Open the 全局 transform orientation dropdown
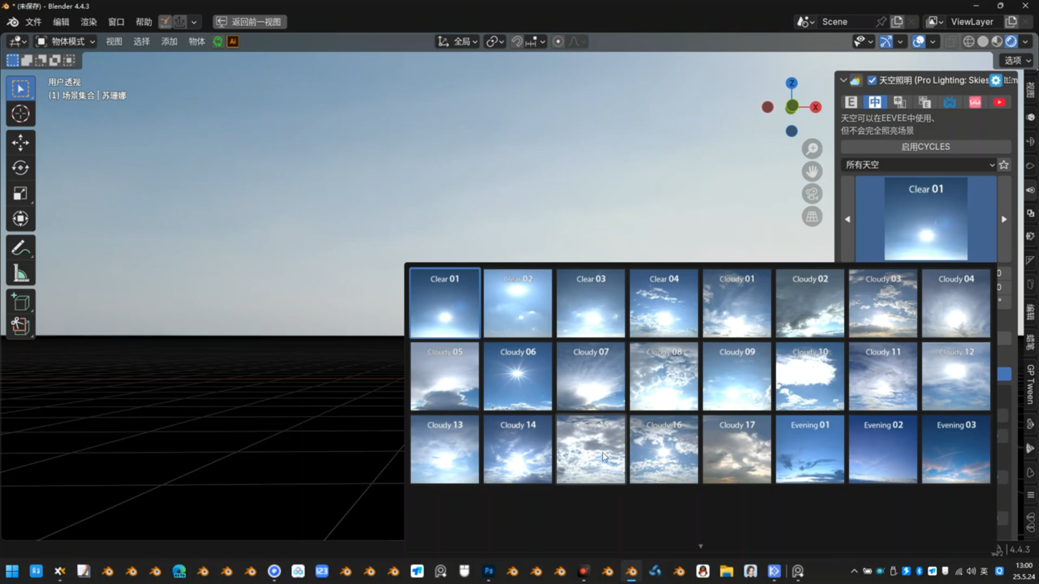This screenshot has height=584, width=1039. 458,42
